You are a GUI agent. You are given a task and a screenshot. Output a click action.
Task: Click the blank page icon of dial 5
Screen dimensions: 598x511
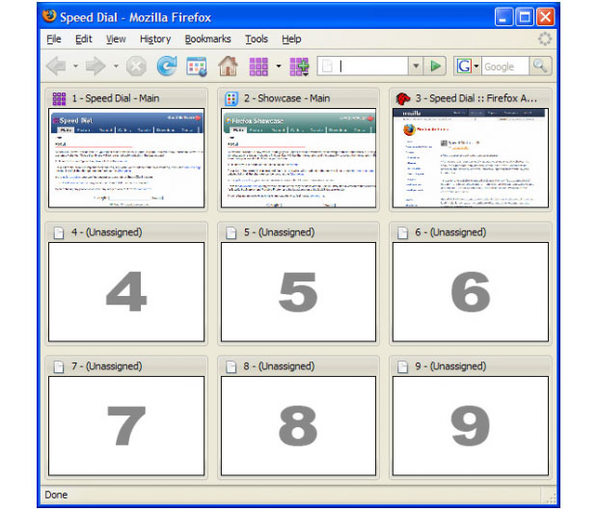coord(231,232)
